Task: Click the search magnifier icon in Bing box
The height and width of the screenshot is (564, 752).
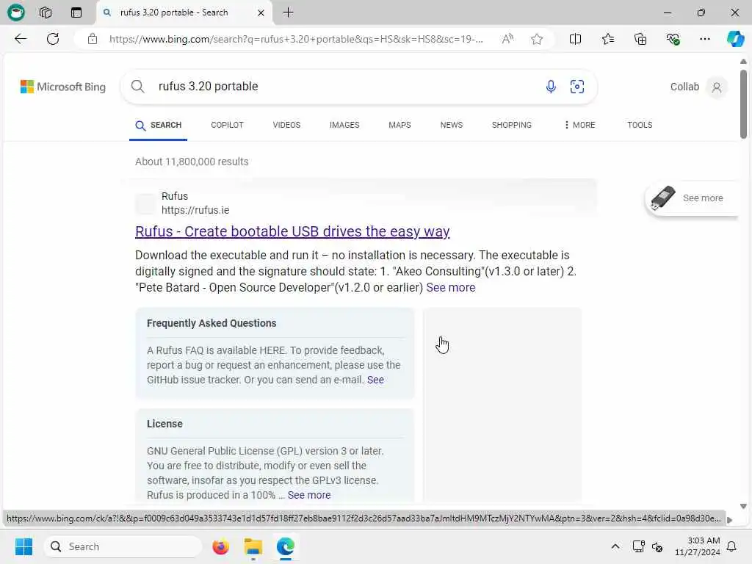Action: (137, 87)
